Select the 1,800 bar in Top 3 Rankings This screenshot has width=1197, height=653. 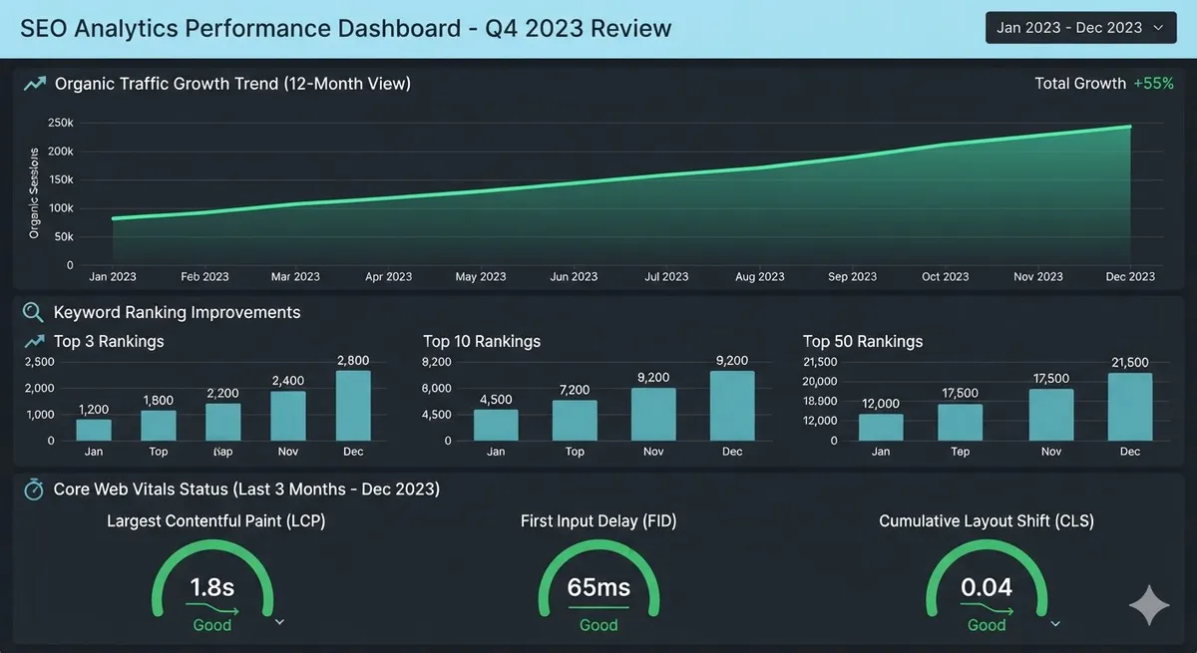(159, 426)
